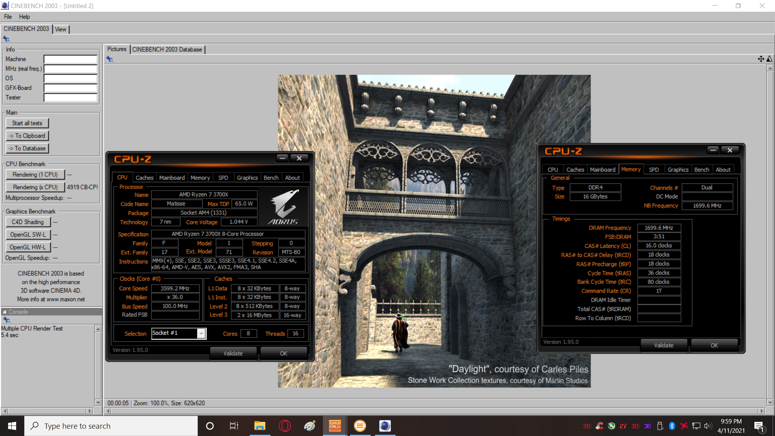
Task: Start the OpenGL HW-L test
Action: [x=28, y=247]
